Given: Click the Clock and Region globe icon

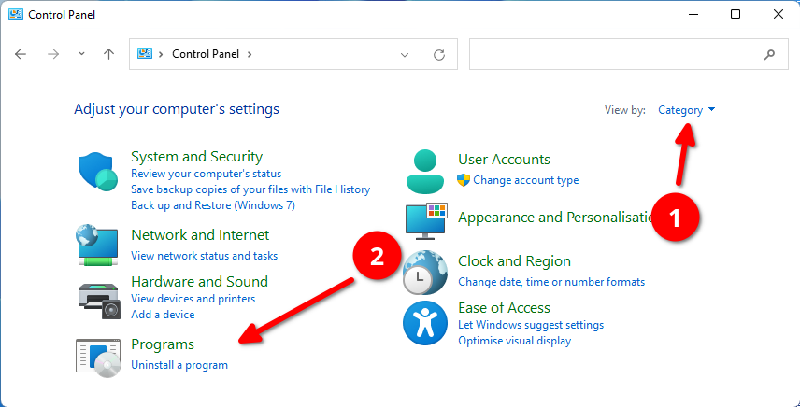Looking at the screenshot, I should pos(425,271).
